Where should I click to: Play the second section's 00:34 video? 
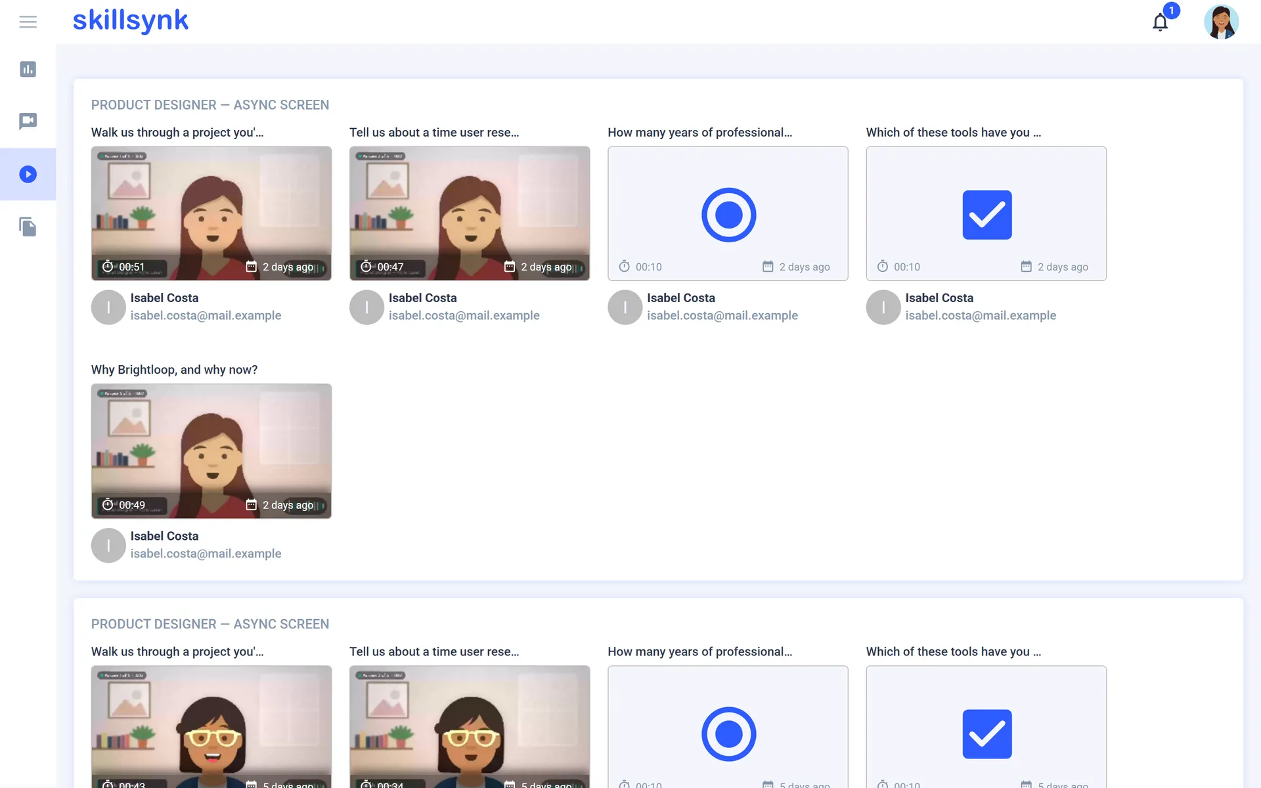470,727
